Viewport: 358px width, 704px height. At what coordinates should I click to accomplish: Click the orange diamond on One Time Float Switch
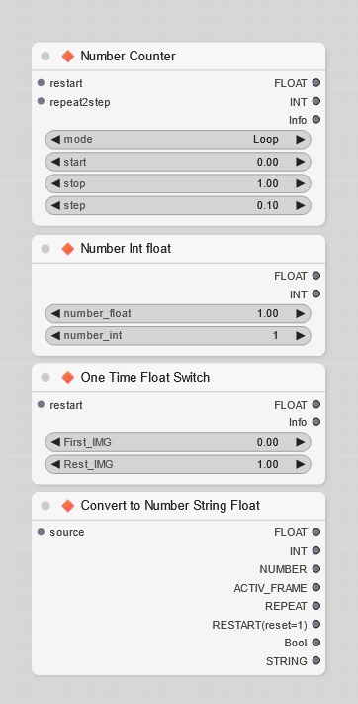68,377
